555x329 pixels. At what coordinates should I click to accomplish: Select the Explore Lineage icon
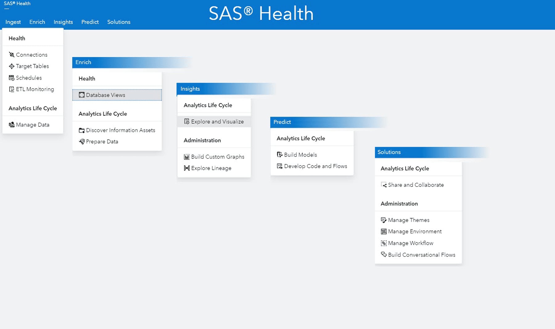(x=187, y=168)
